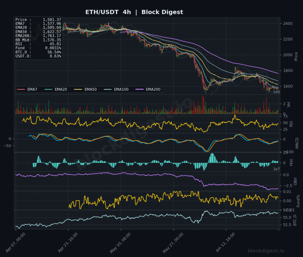Click the EMA100 light legend line
This screenshot has width=303, height=257.
click(108, 89)
